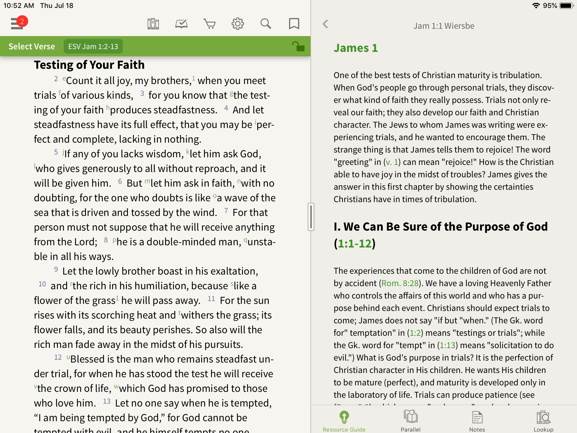Tap the Jam 1:1 Wiersbe title
Image resolution: width=577 pixels, height=433 pixels.
444,26
